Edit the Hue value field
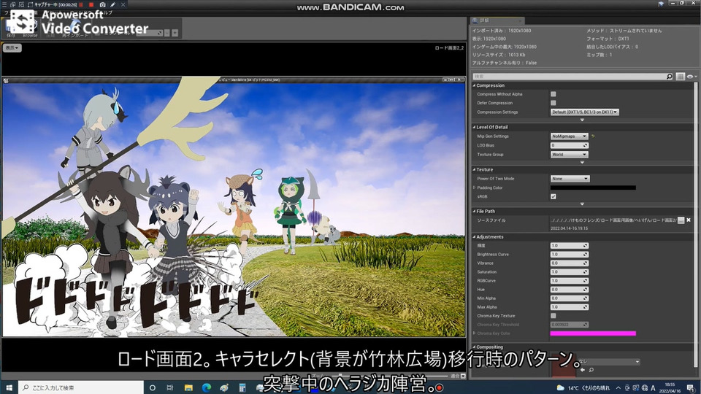This screenshot has width=701, height=394. coord(569,290)
